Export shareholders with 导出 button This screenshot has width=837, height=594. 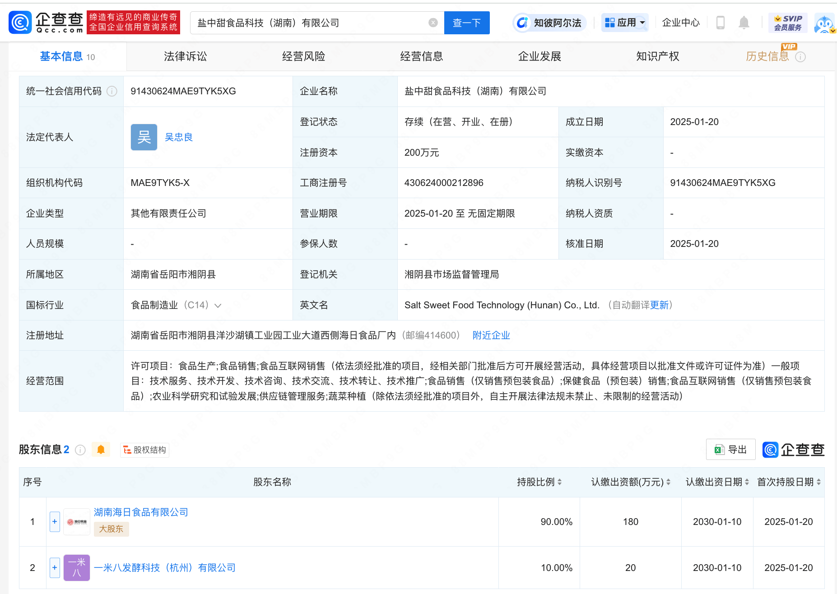(730, 450)
